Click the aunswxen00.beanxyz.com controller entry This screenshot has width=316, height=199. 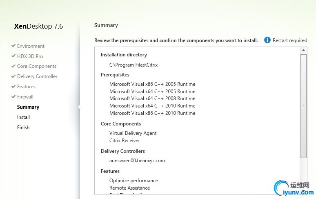click(x=137, y=161)
